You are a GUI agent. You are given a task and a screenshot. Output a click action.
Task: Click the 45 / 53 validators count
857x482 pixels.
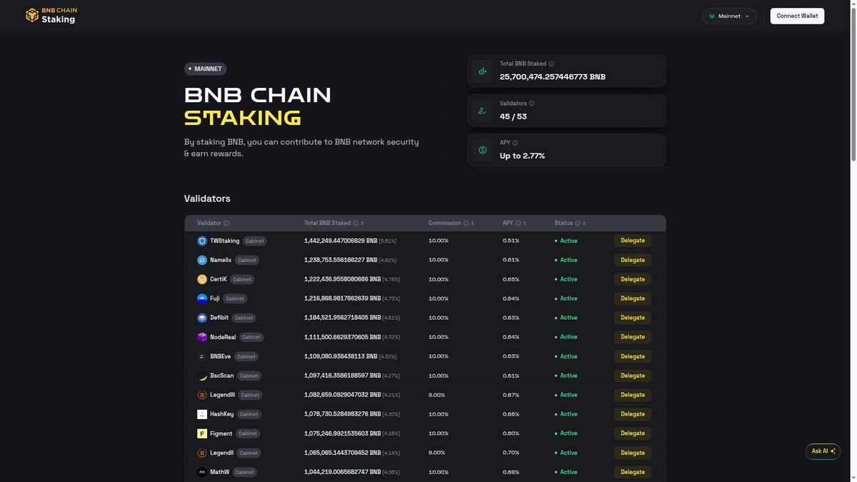(513, 116)
